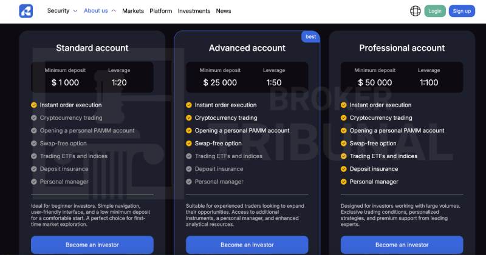The height and width of the screenshot is (255, 486).
Task: Open the Security menu
Action: coord(58,10)
